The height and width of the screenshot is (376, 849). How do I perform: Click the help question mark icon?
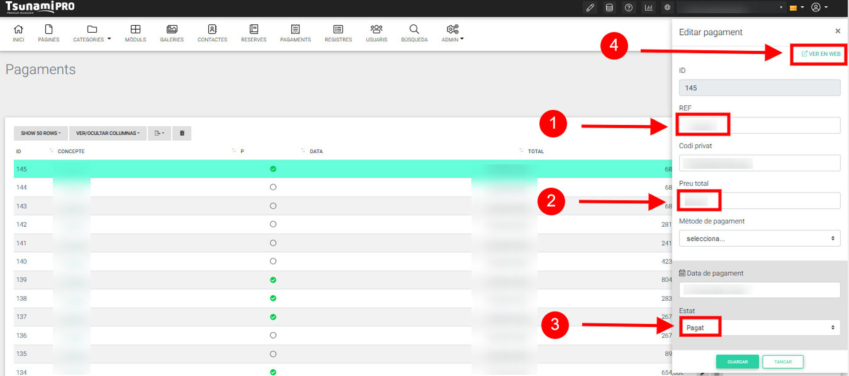tap(628, 8)
